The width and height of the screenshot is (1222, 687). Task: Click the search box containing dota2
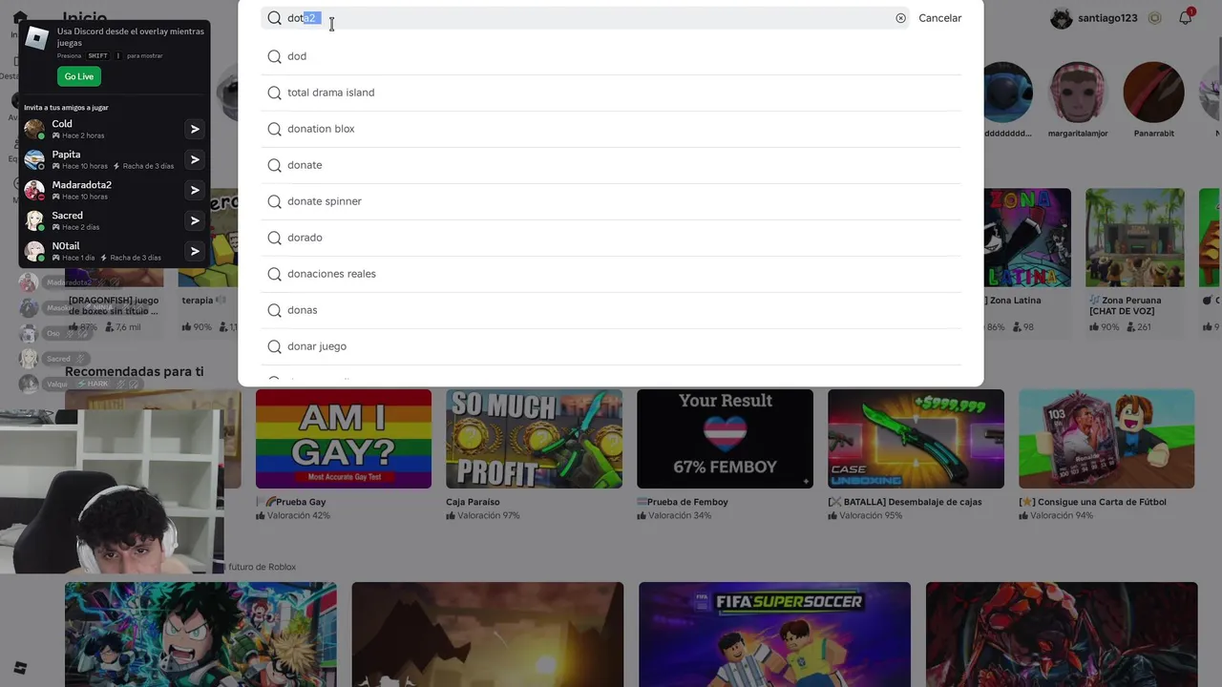point(585,18)
